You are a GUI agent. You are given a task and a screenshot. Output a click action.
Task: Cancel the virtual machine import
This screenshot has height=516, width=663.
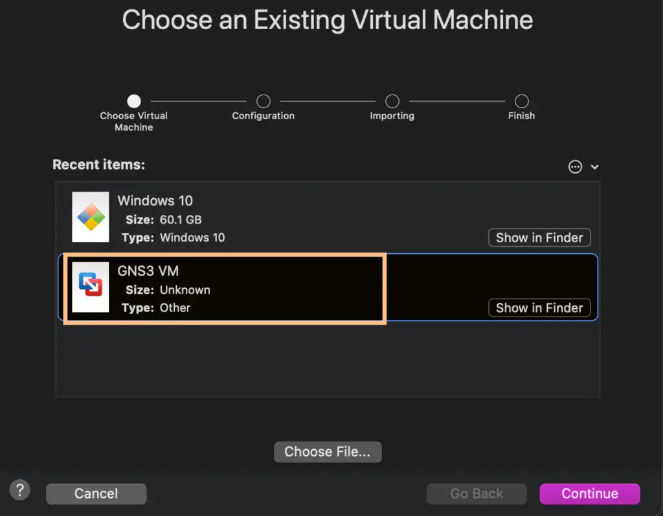coord(96,493)
